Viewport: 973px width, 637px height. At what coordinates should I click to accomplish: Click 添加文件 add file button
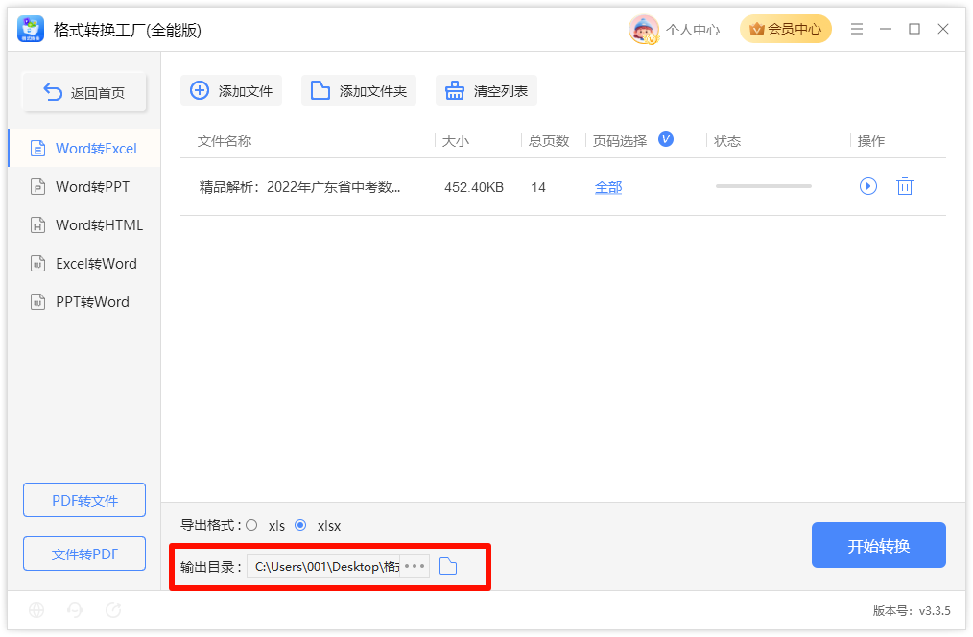coord(231,90)
